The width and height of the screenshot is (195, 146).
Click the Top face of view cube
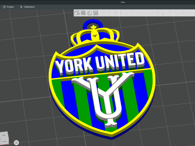[x=4, y=135]
